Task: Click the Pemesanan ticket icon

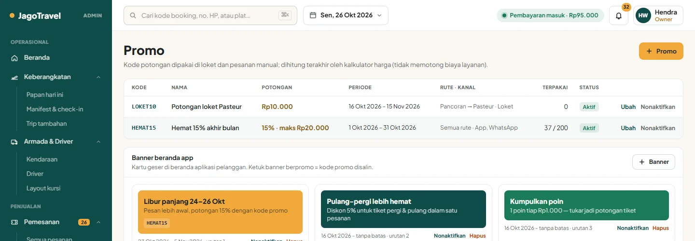Action: (x=14, y=222)
